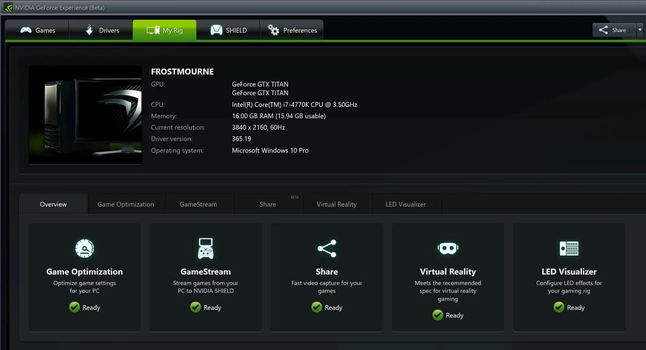Click the Operating system label
This screenshot has width=646, height=350.
click(x=177, y=150)
